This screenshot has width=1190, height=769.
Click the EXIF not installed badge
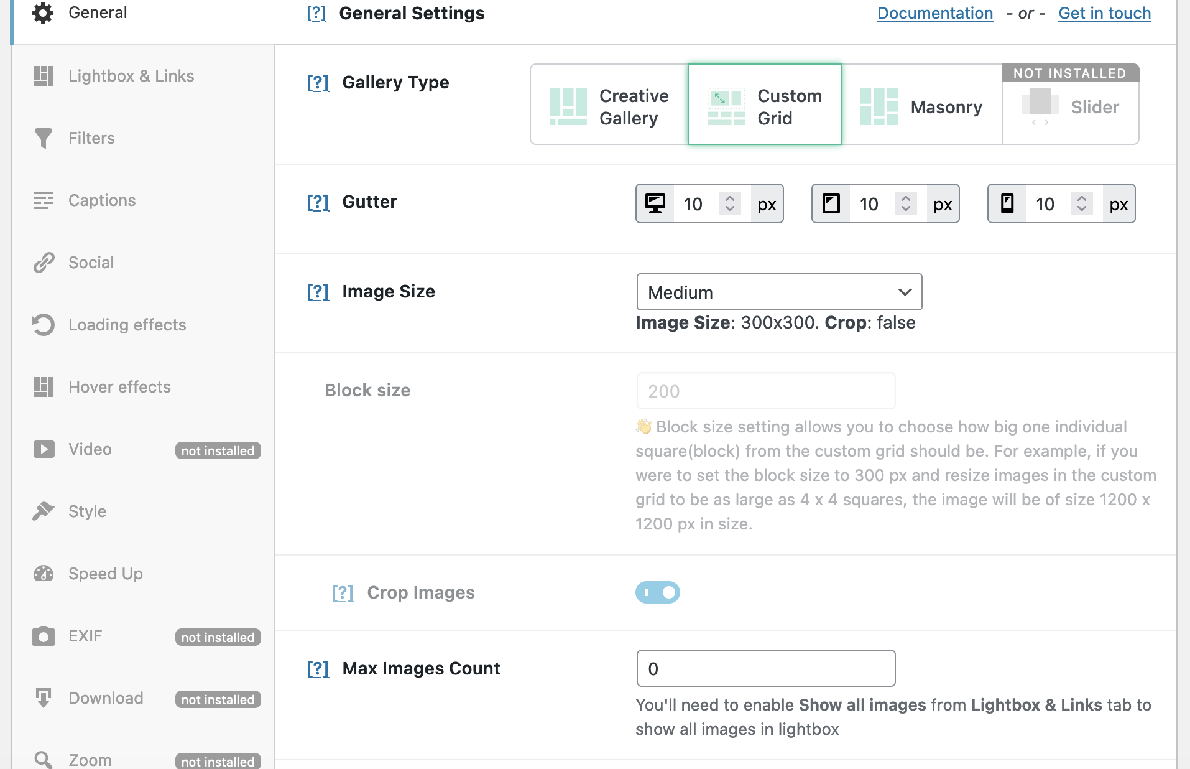[x=218, y=637]
